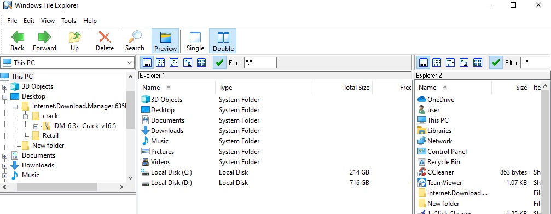The image size is (551, 214).
Task: Toggle the Double pane mode
Action: click(223, 41)
